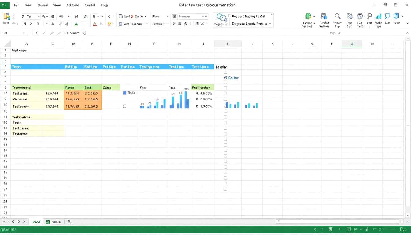The width and height of the screenshot is (411, 235).
Task: Switch to the 300.30 sheet tab
Action: click(x=54, y=222)
